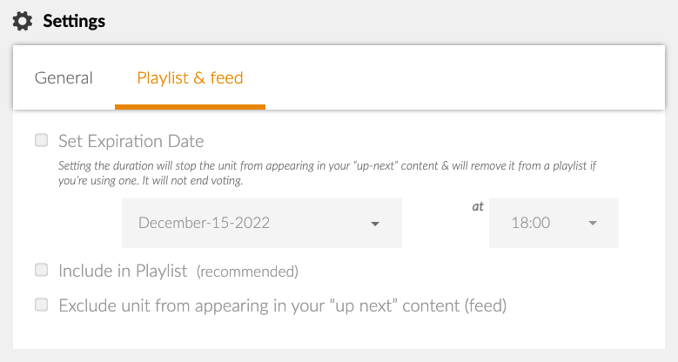Enable the Set Expiration Date checkbox
The height and width of the screenshot is (362, 678).
(42, 140)
